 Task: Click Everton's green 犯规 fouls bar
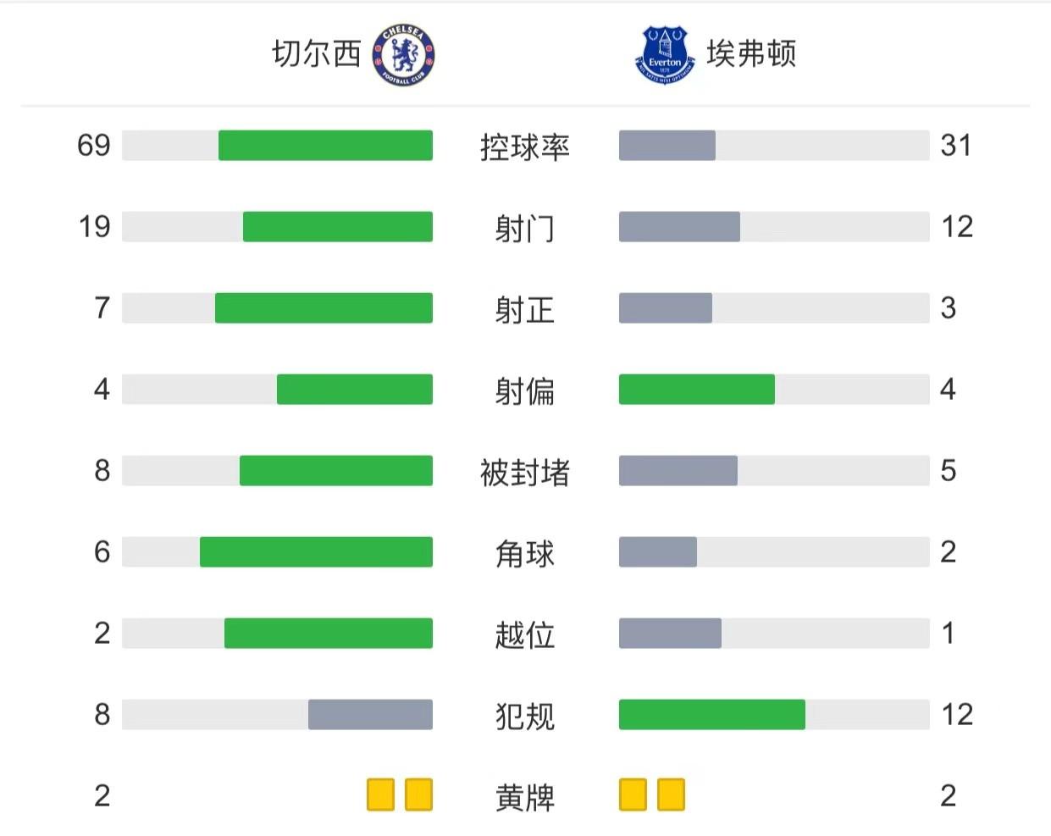pyautogui.click(x=712, y=715)
